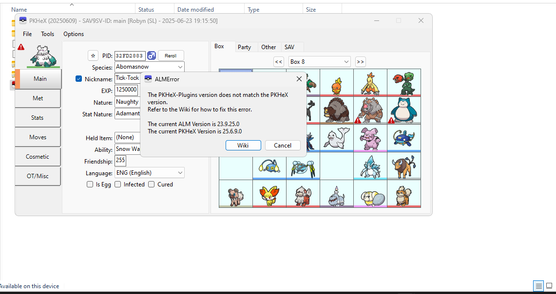
Task: Click the male gender symbol icon
Action: coord(152,55)
